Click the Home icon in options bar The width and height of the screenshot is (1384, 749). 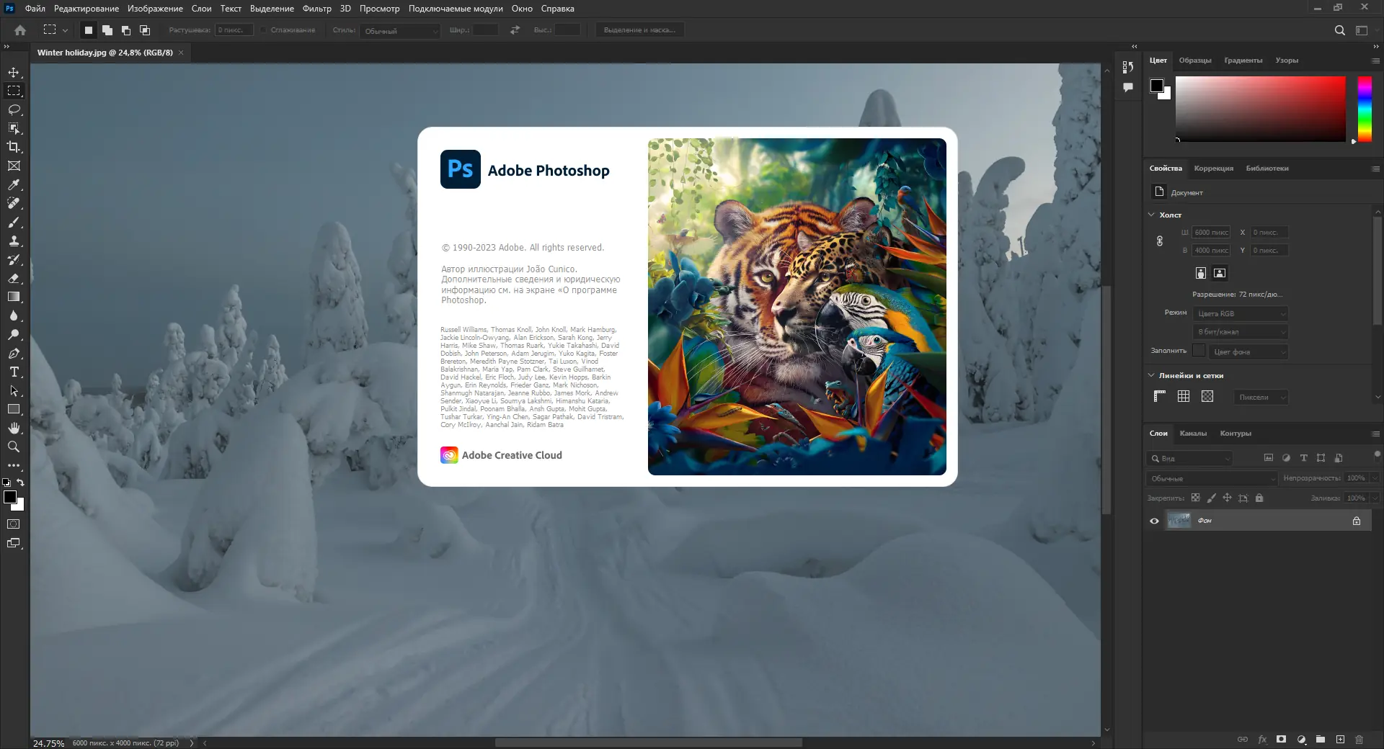[x=20, y=30]
